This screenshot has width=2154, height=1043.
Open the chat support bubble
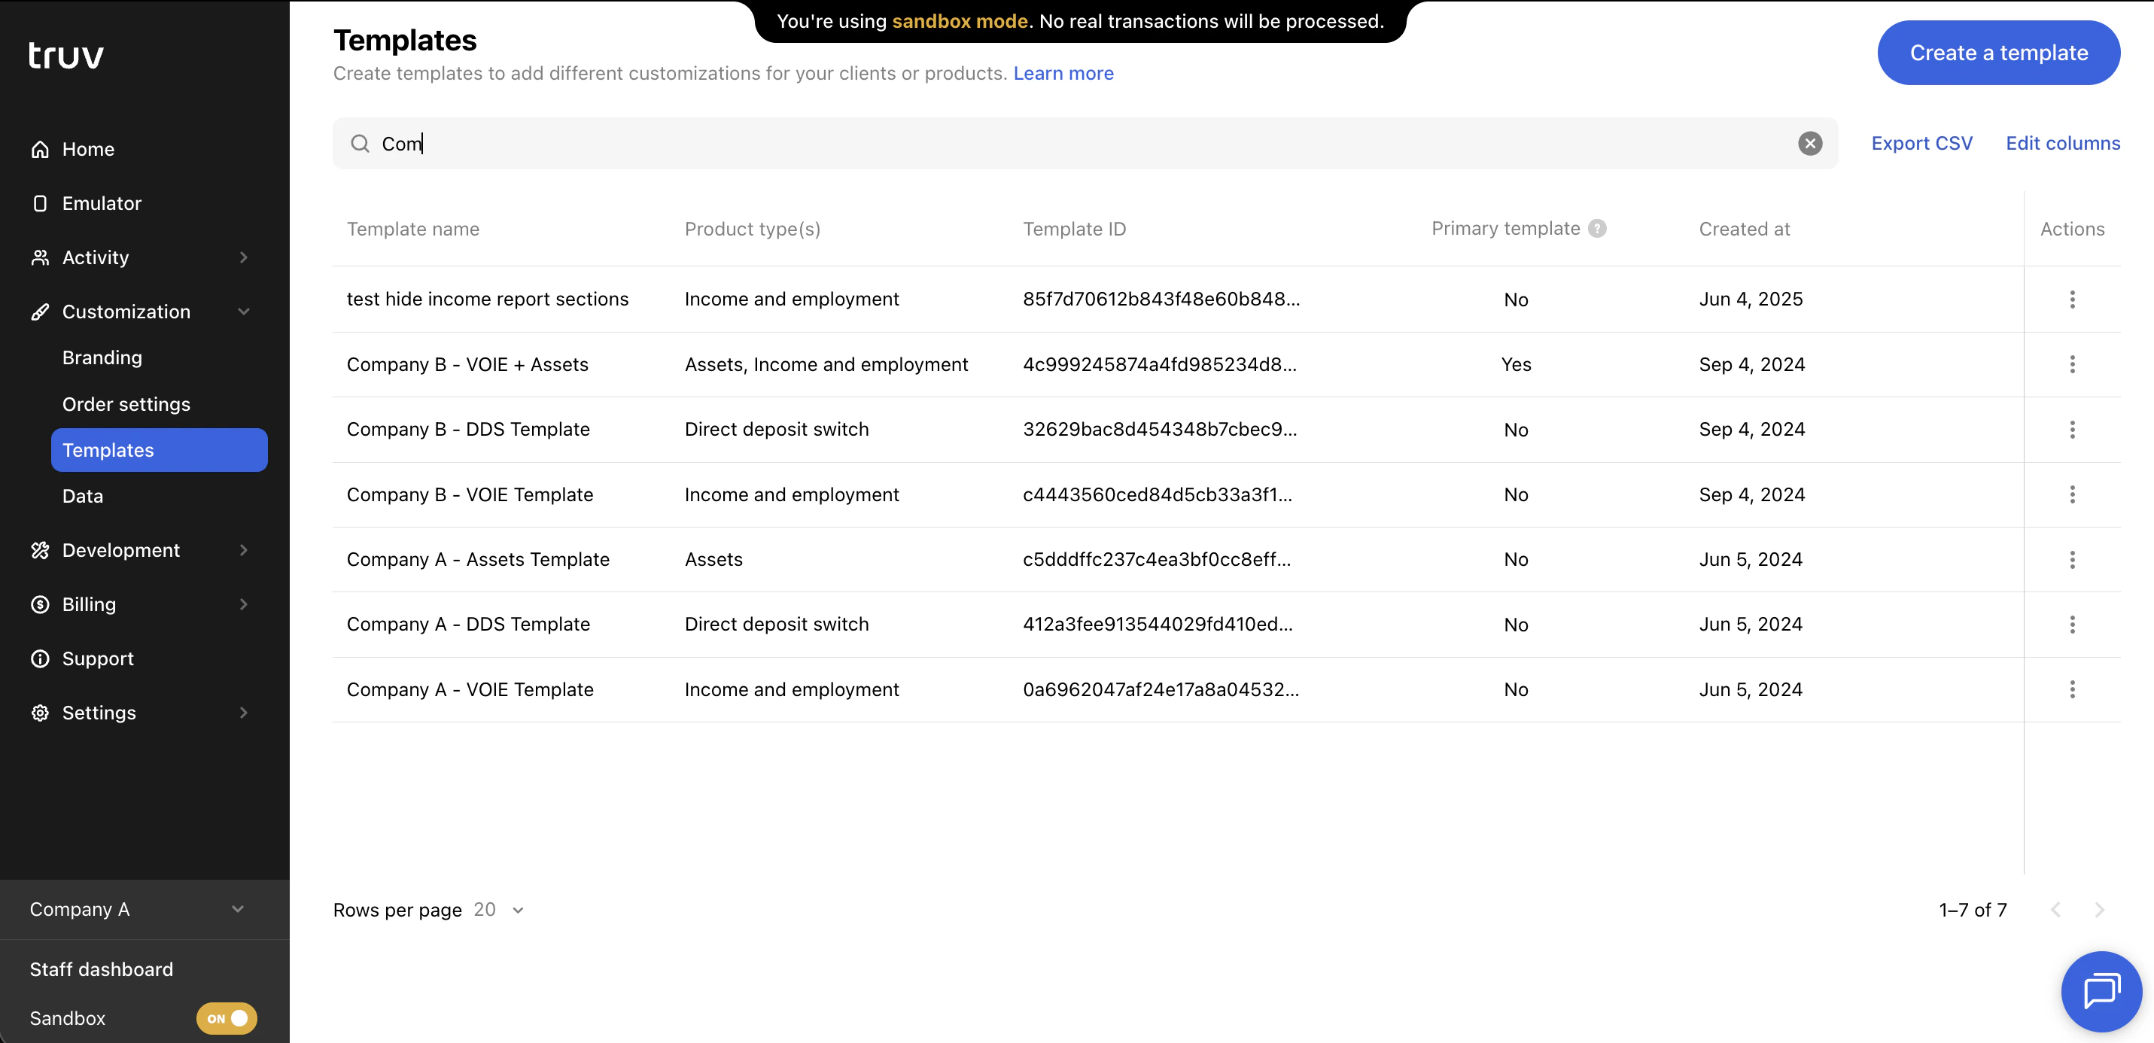click(2101, 991)
